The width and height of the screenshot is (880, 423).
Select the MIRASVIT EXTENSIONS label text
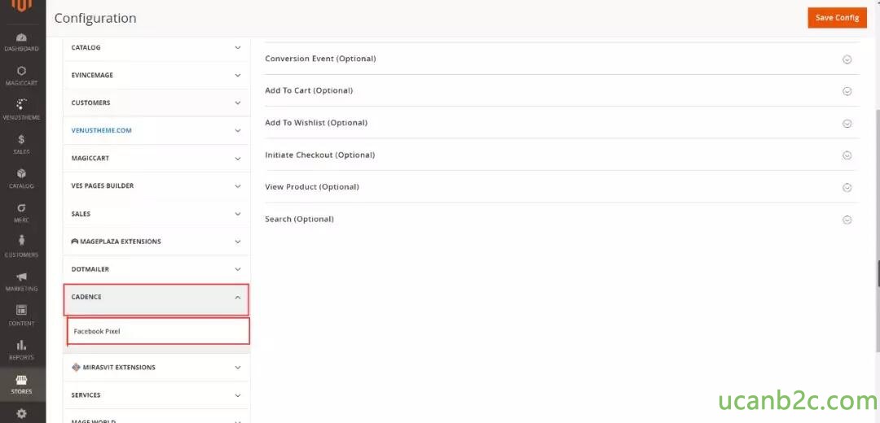coord(119,368)
